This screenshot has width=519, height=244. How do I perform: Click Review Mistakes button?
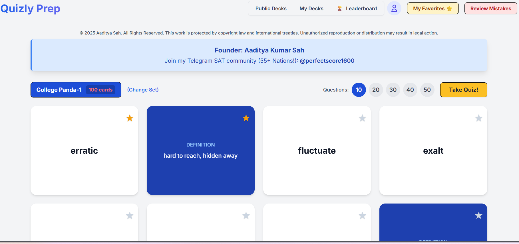click(x=490, y=9)
